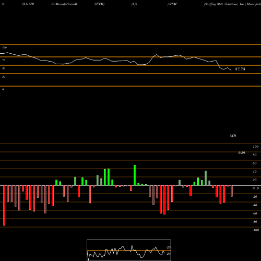Click the 25 label in the mini chart
Viewport: 261px width, 261px height.
pos(169,247)
